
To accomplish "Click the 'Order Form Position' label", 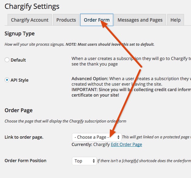I will 26,161.
